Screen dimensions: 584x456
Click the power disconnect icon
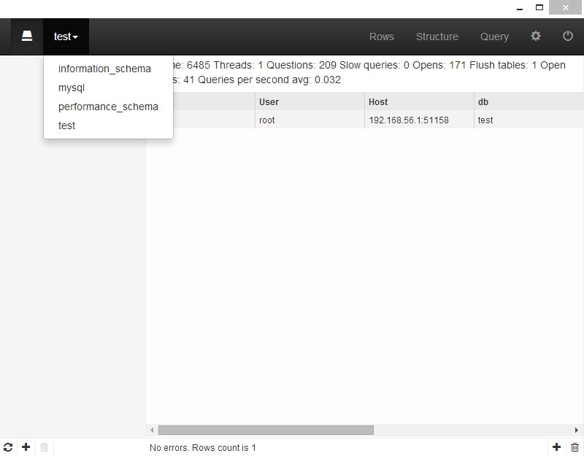coord(568,36)
